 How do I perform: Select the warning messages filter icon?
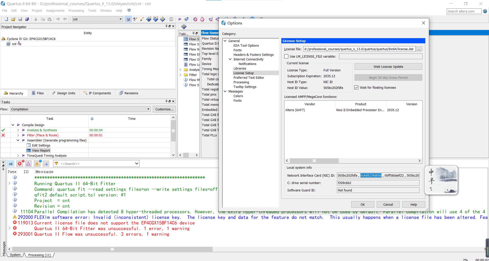coord(37,163)
